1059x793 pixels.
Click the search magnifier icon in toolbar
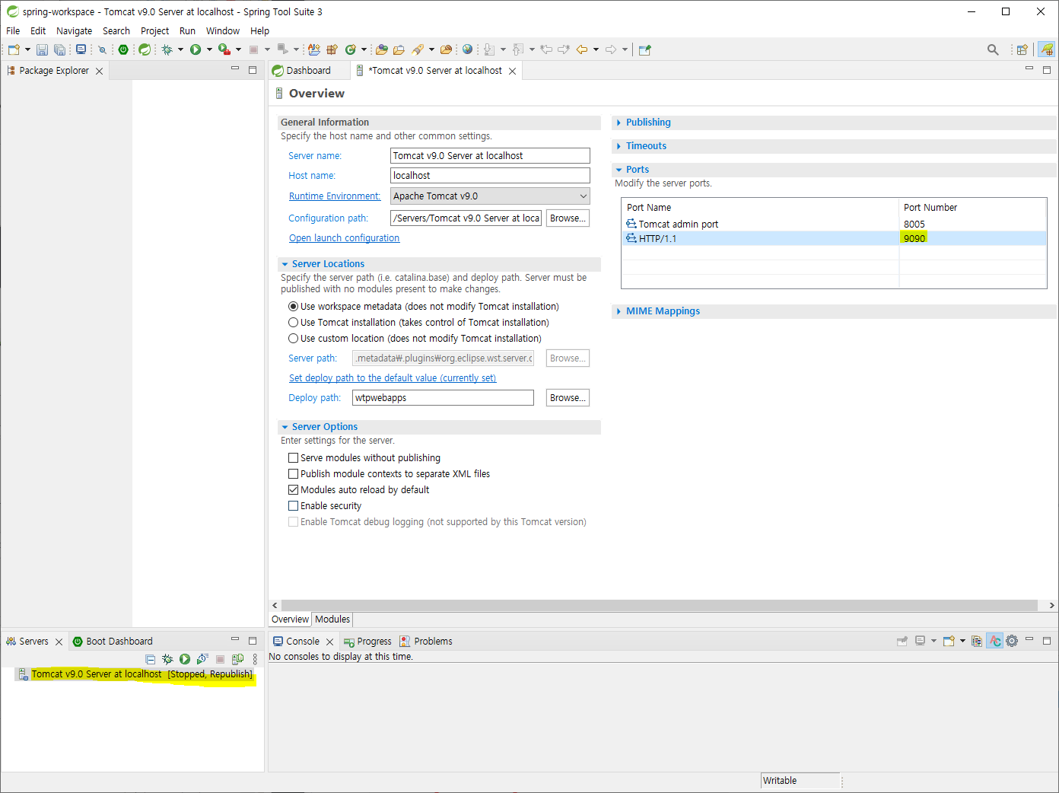pyautogui.click(x=993, y=49)
